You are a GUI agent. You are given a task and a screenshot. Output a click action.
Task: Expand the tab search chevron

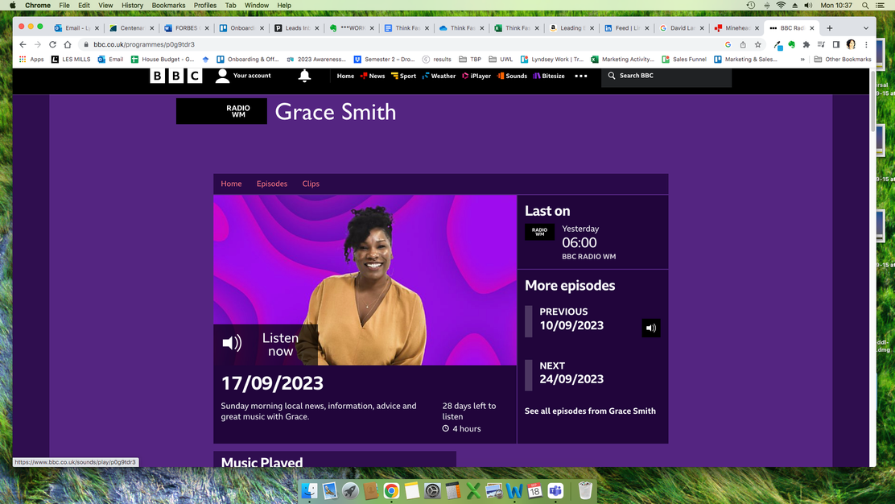pos(866,28)
